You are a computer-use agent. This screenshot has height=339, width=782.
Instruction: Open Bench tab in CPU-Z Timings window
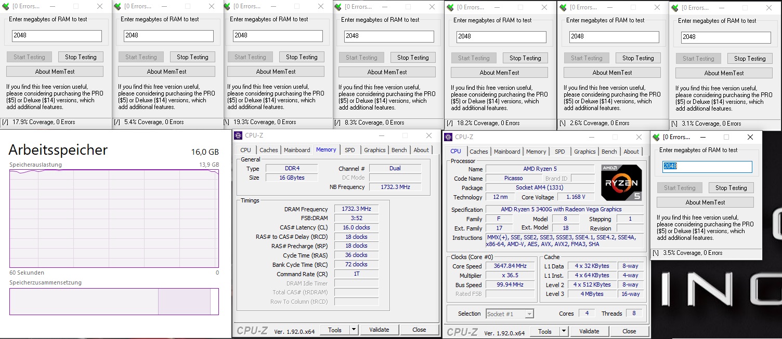click(x=399, y=150)
